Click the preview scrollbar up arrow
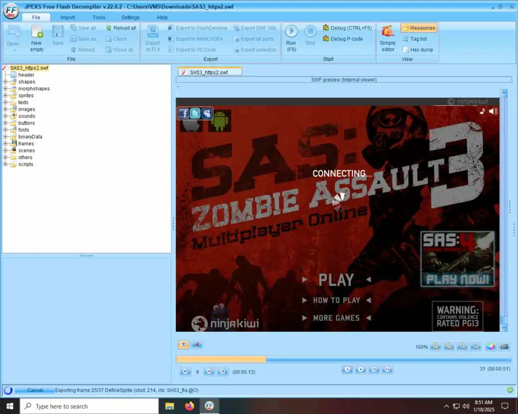 pos(504,93)
